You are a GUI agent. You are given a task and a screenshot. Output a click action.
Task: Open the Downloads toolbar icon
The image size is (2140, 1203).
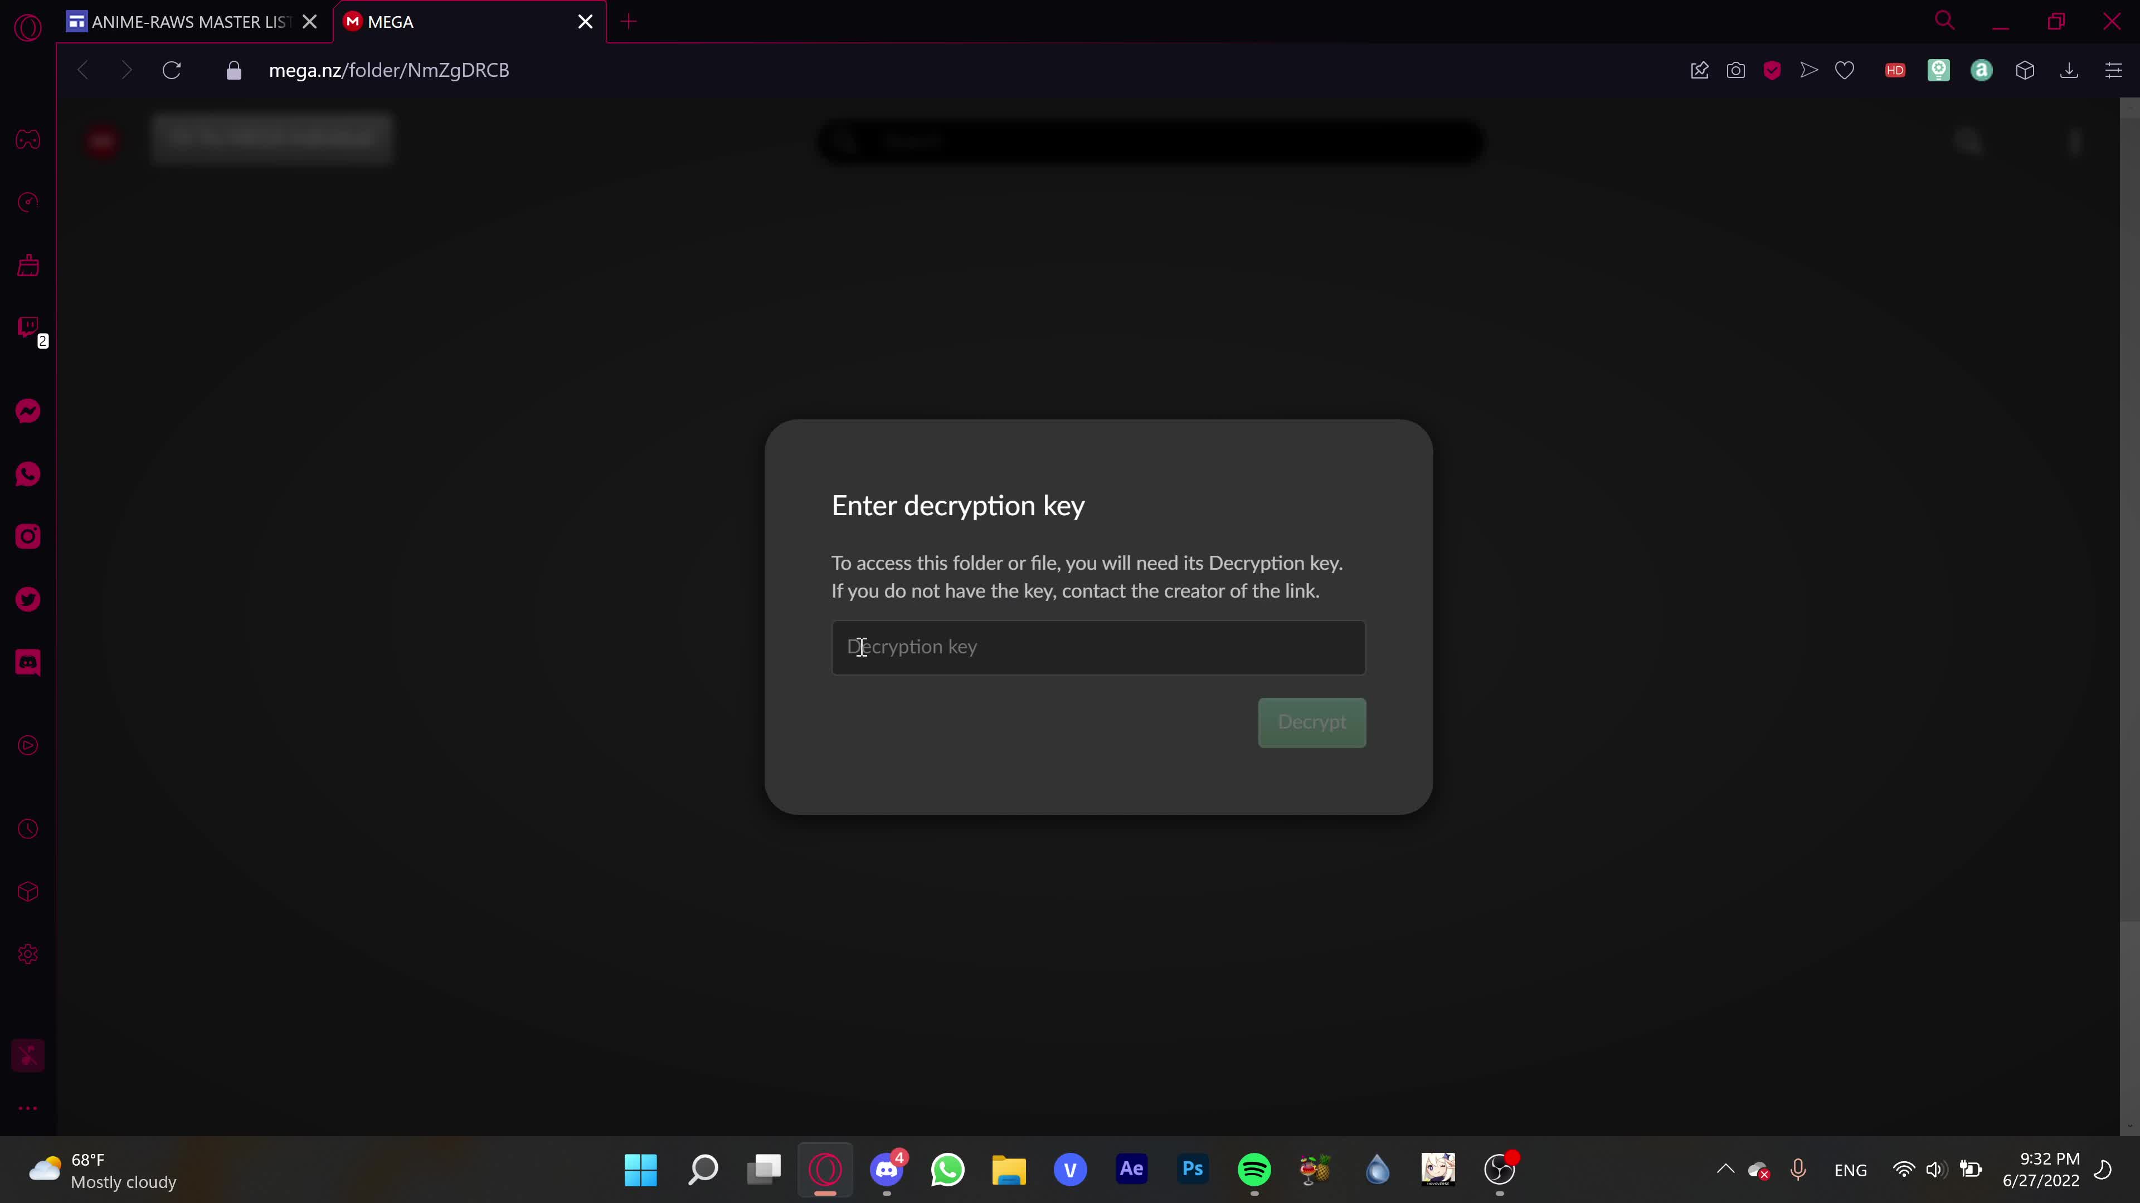tap(2069, 71)
